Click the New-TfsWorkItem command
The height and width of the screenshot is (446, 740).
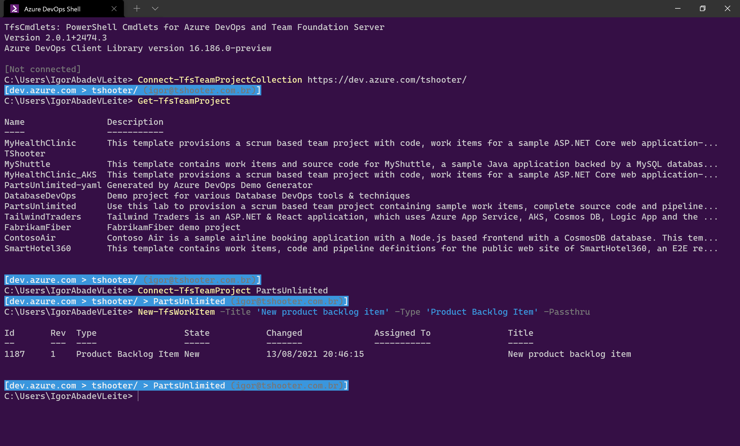click(176, 312)
